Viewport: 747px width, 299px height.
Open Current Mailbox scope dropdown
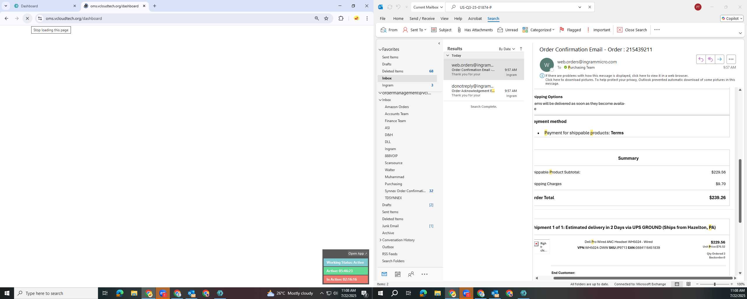coord(428,7)
